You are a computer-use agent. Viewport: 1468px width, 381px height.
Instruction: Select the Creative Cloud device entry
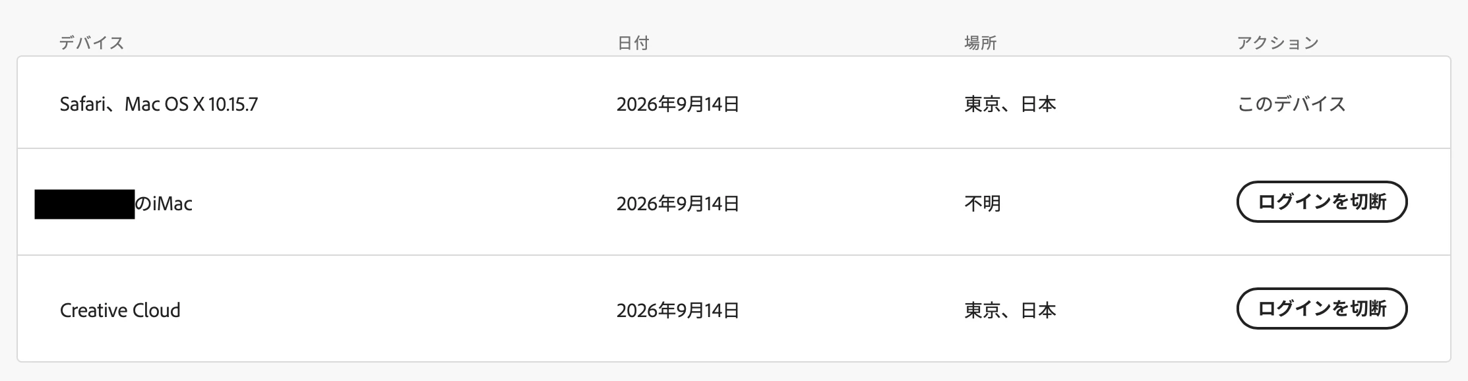click(x=120, y=310)
